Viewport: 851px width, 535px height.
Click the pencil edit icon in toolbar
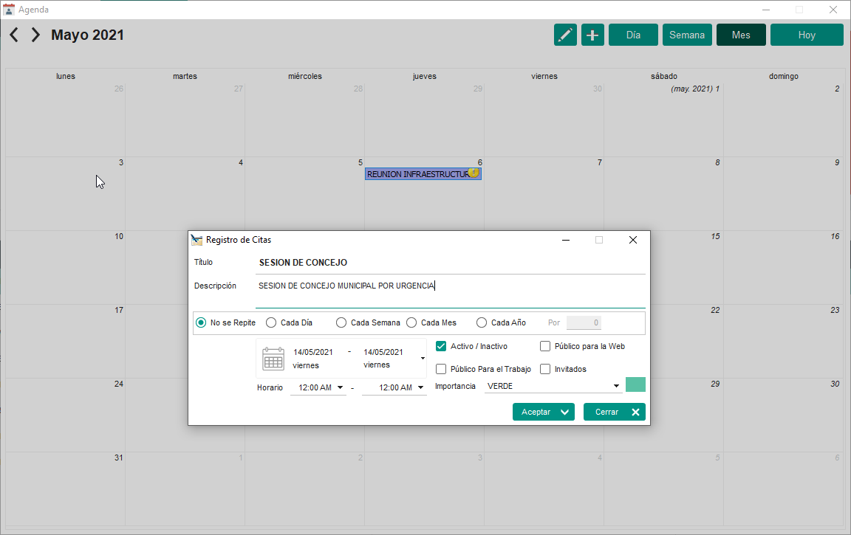566,35
